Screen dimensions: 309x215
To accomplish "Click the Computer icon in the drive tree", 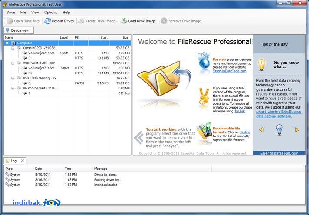I will click(13, 43).
